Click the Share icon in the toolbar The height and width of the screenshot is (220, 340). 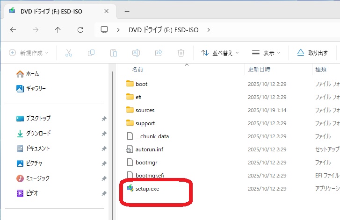tap(159, 53)
